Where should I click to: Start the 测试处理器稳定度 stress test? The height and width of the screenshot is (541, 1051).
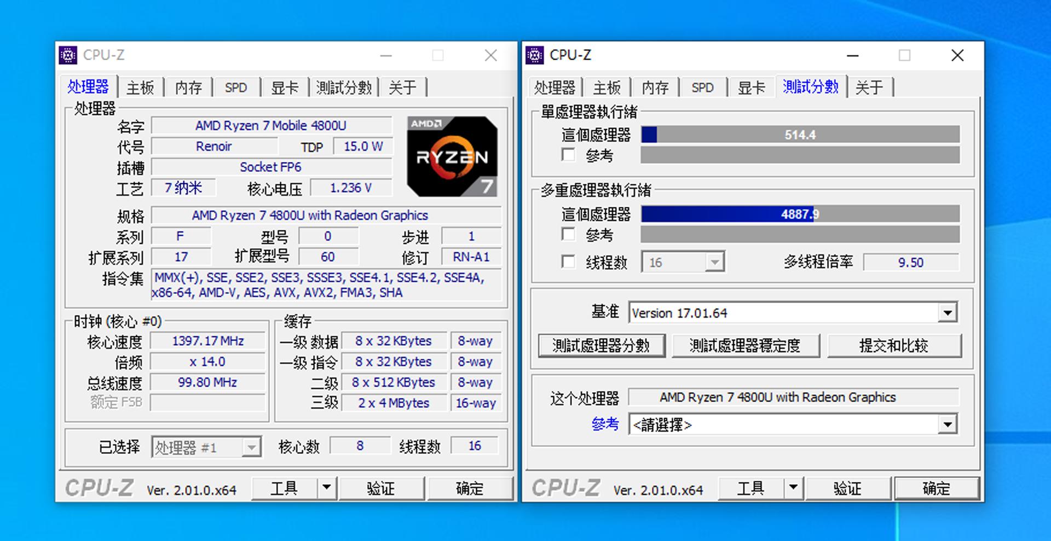pos(746,346)
